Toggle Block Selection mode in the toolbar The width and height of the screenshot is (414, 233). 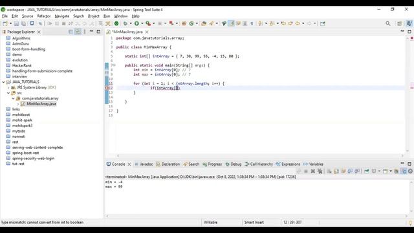click(245, 23)
